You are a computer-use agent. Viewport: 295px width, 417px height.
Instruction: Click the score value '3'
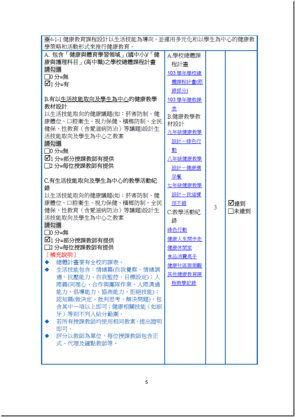tap(215, 207)
